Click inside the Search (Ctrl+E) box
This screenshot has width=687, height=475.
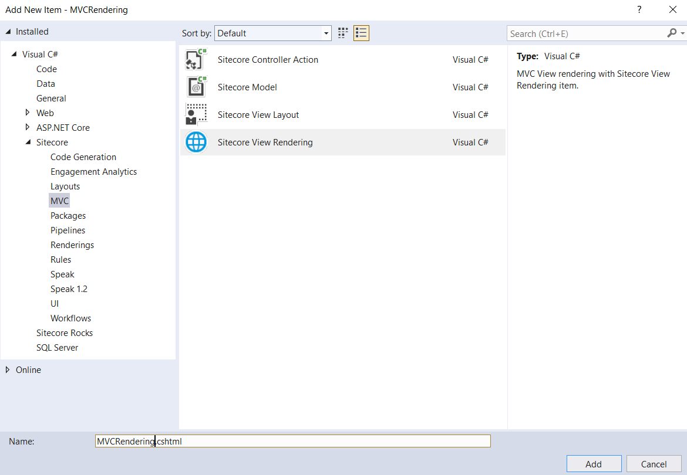coord(586,33)
